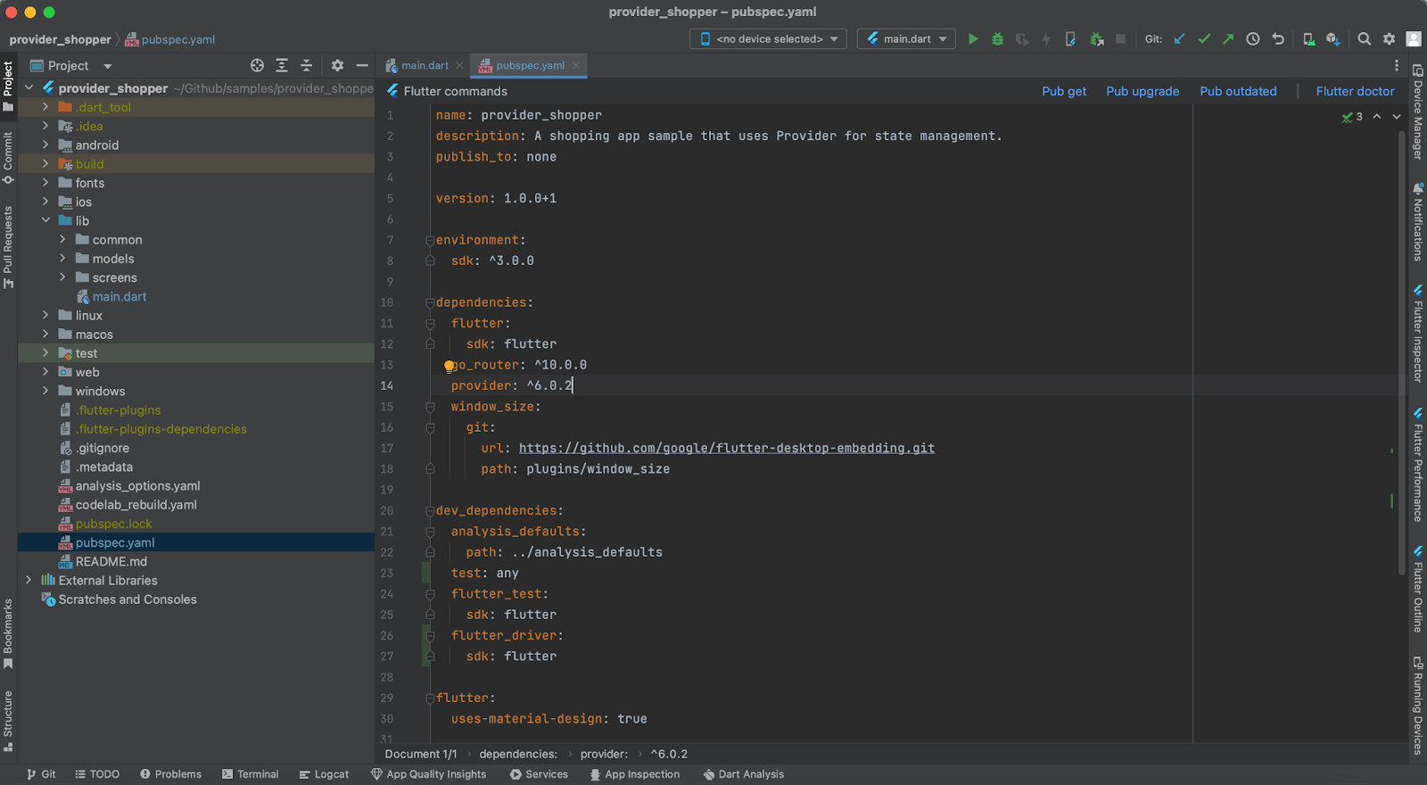Run the app with the green play button
This screenshot has height=785, width=1427.
(x=973, y=39)
